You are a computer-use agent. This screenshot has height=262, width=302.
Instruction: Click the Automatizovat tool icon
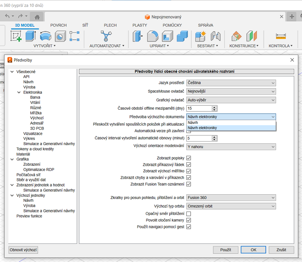[106, 36]
